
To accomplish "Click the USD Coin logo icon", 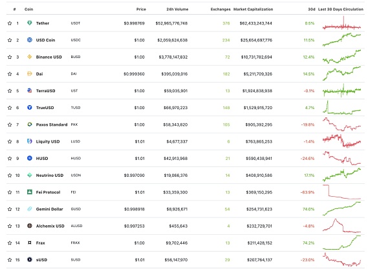I will coord(30,40).
